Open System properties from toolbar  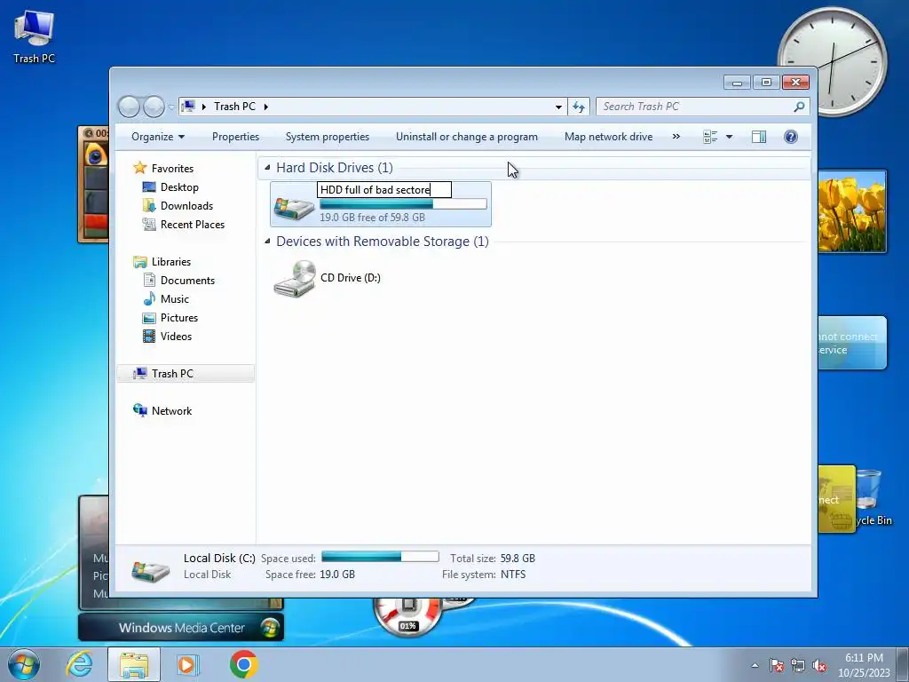pyautogui.click(x=327, y=137)
